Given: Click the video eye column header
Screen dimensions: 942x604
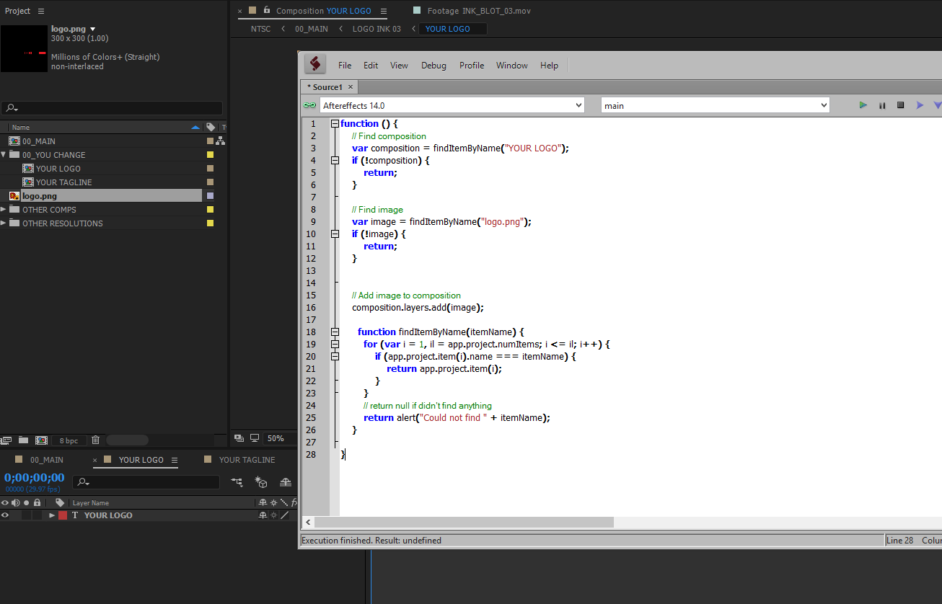Looking at the screenshot, I should coord(5,502).
